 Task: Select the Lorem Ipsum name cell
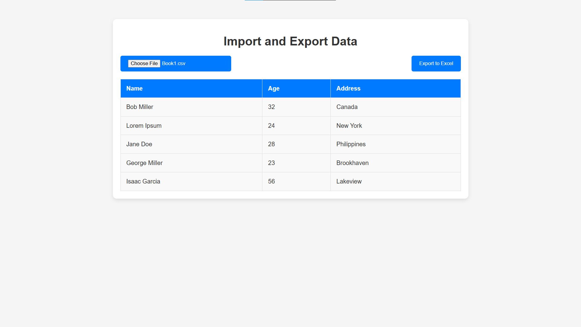coord(191,126)
